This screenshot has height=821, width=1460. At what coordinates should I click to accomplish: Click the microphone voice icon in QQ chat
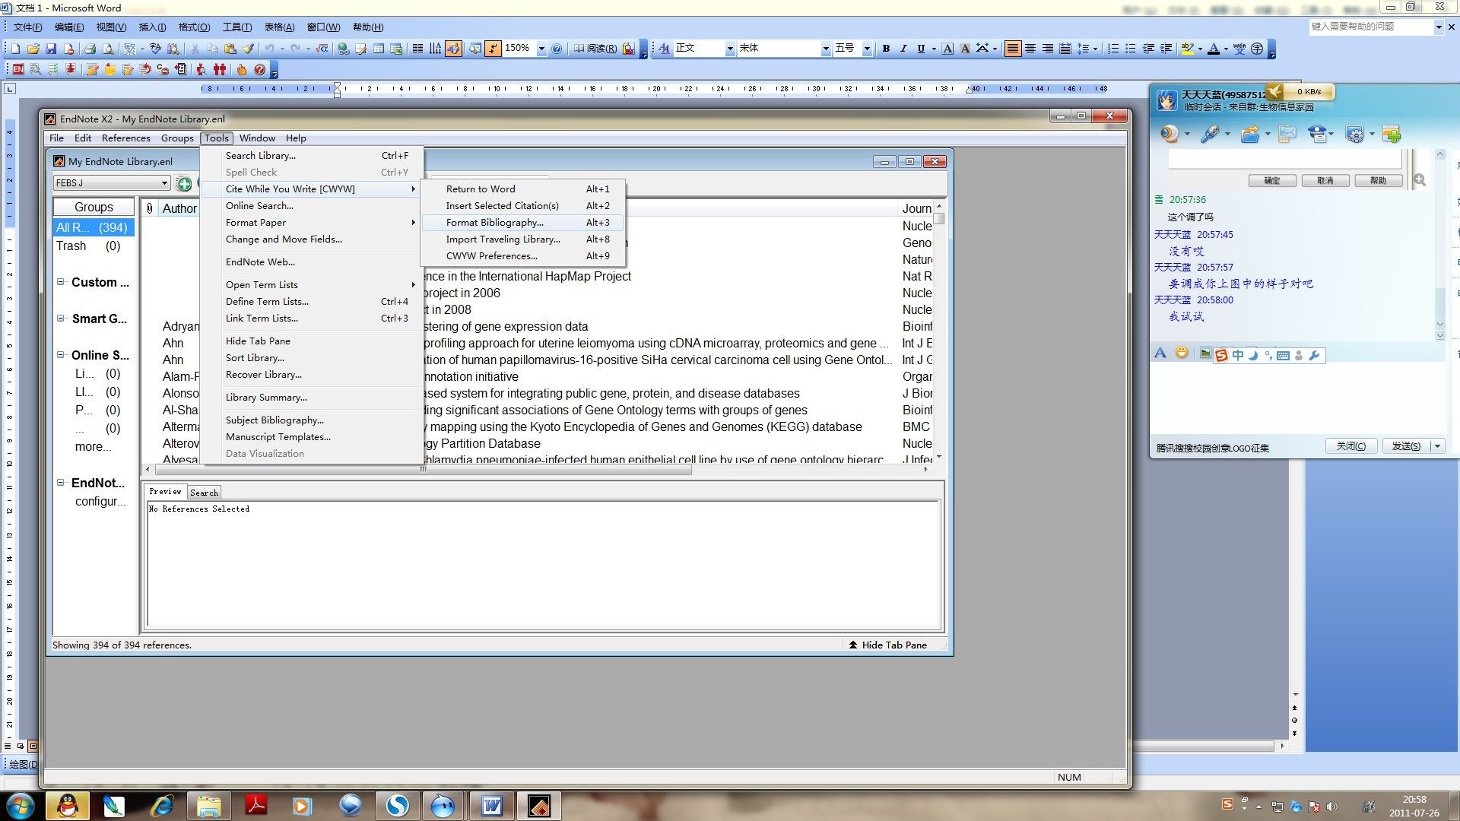click(x=1209, y=135)
